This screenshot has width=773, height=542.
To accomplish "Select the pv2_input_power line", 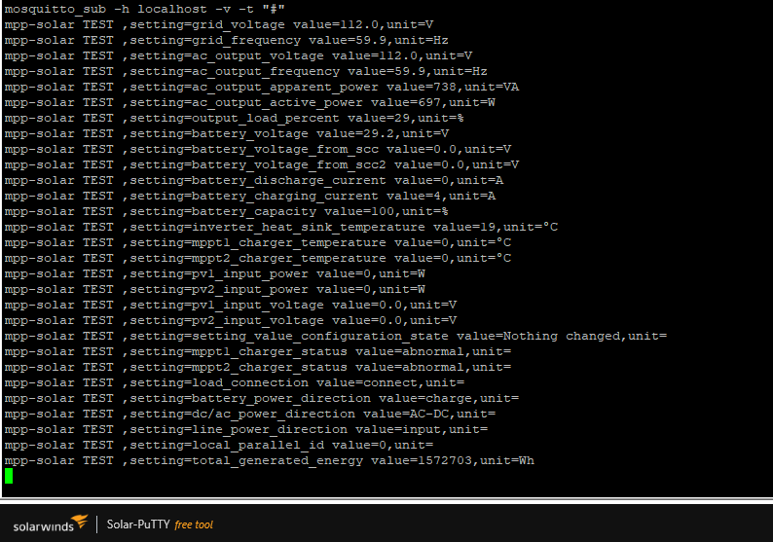I will [215, 289].
